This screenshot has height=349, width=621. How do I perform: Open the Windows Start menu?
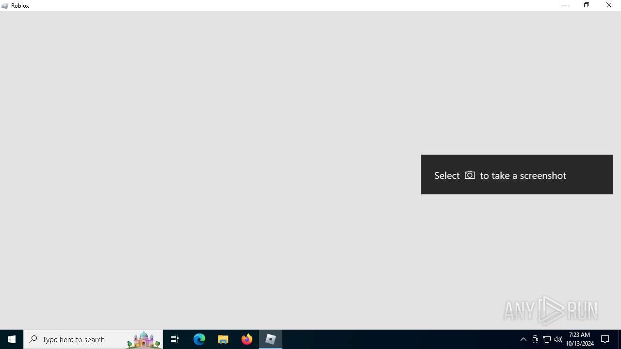pos(12,339)
